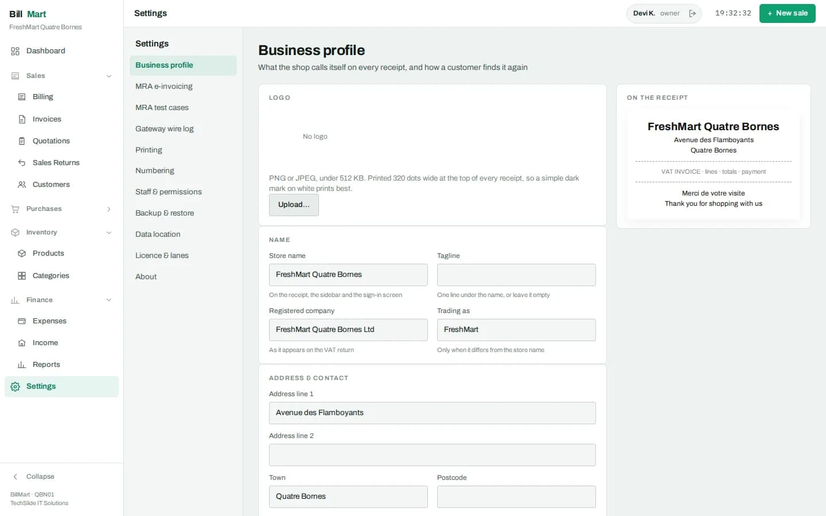
Task: Click the Collapse sidebar label
Action: coord(40,477)
